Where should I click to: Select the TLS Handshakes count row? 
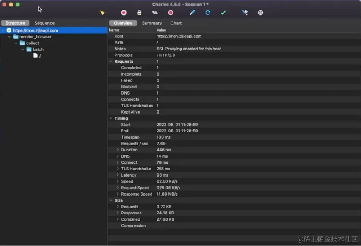pyautogui.click(x=234, y=106)
